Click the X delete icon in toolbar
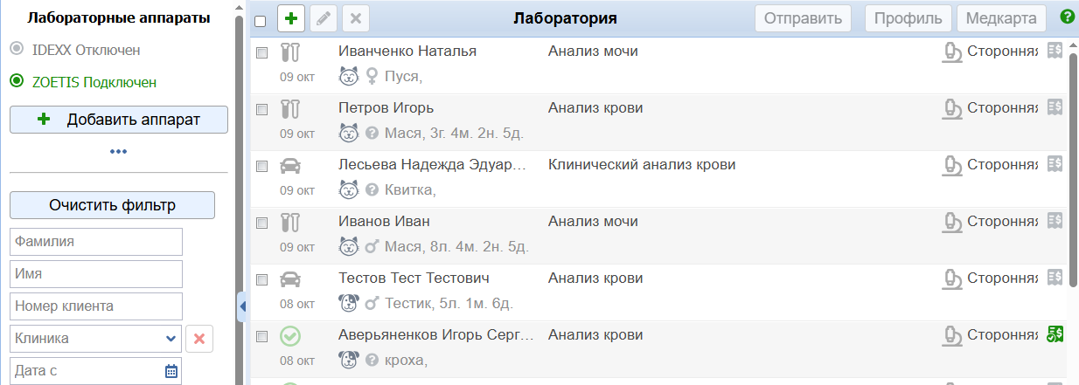This screenshot has width=1079, height=385. (x=356, y=18)
